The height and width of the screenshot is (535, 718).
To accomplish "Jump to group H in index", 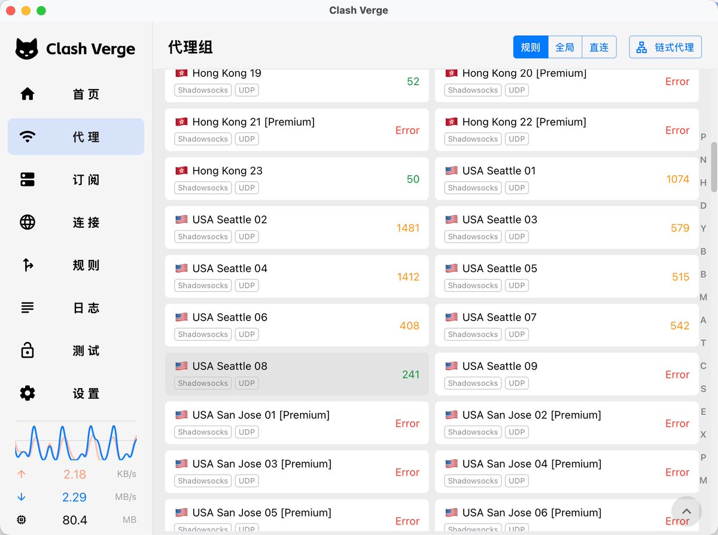I will [x=704, y=183].
